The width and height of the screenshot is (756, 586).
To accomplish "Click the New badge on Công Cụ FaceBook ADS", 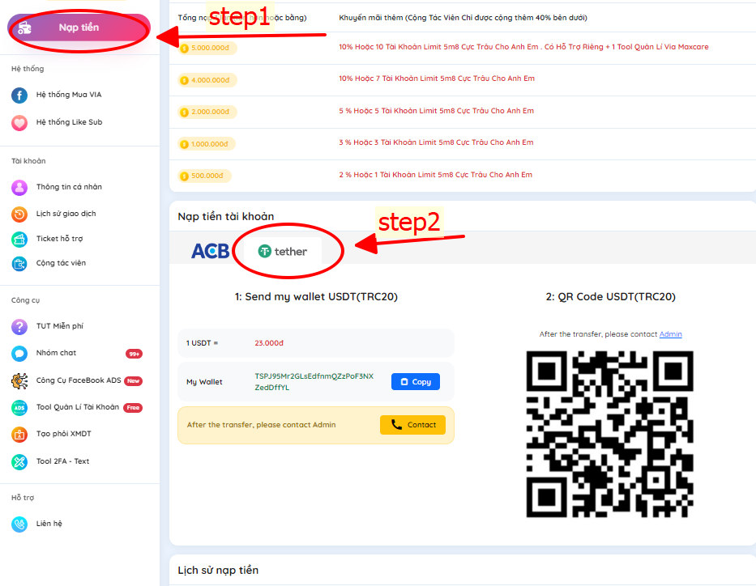I will click(133, 381).
